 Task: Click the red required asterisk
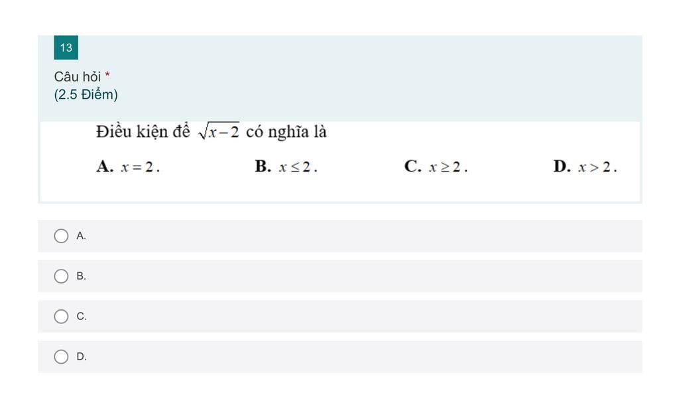(x=107, y=76)
